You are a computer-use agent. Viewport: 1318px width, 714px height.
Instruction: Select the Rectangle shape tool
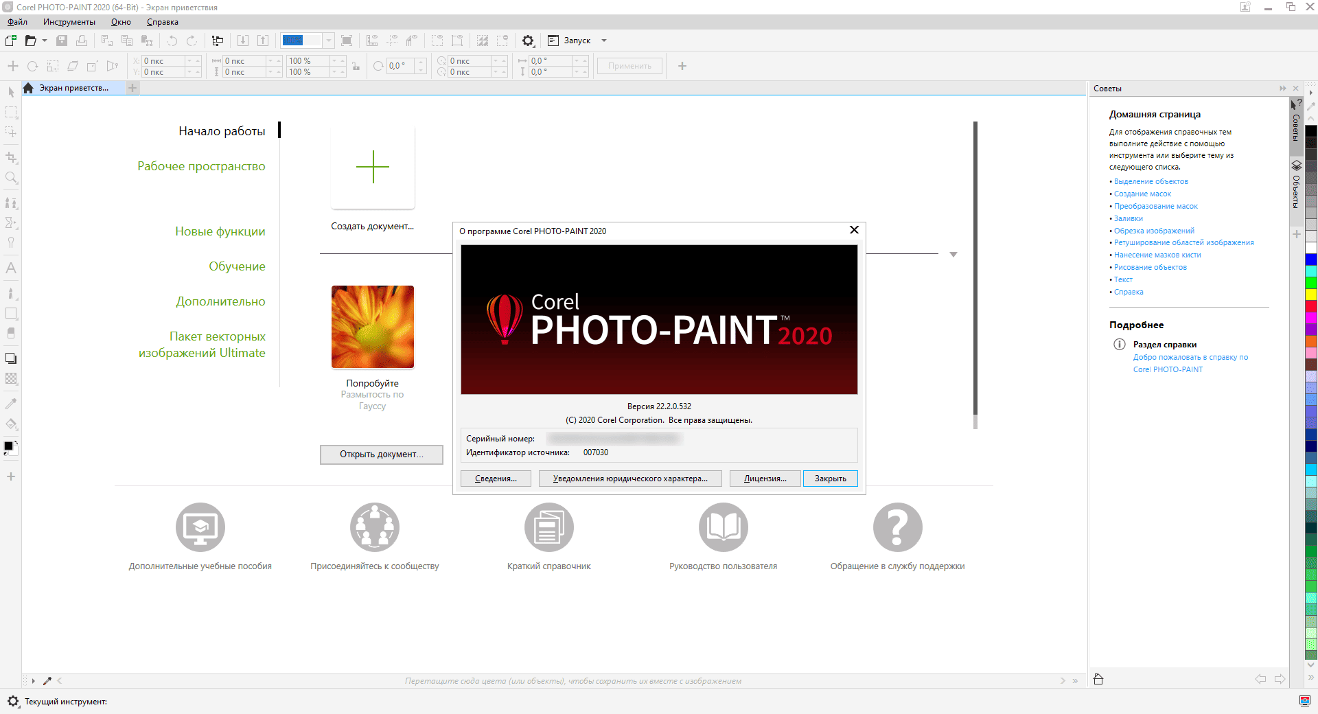tap(11, 313)
